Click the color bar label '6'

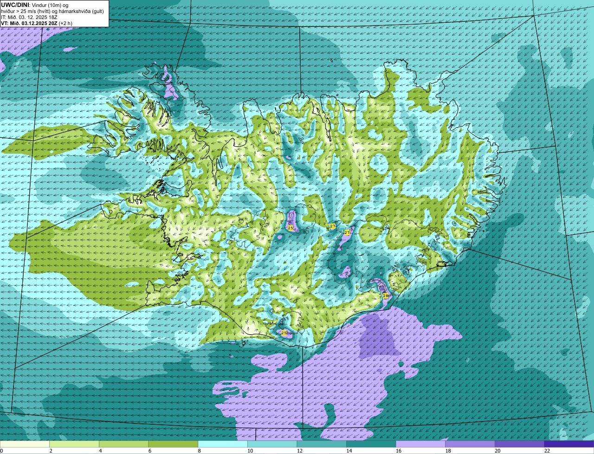coord(150,451)
